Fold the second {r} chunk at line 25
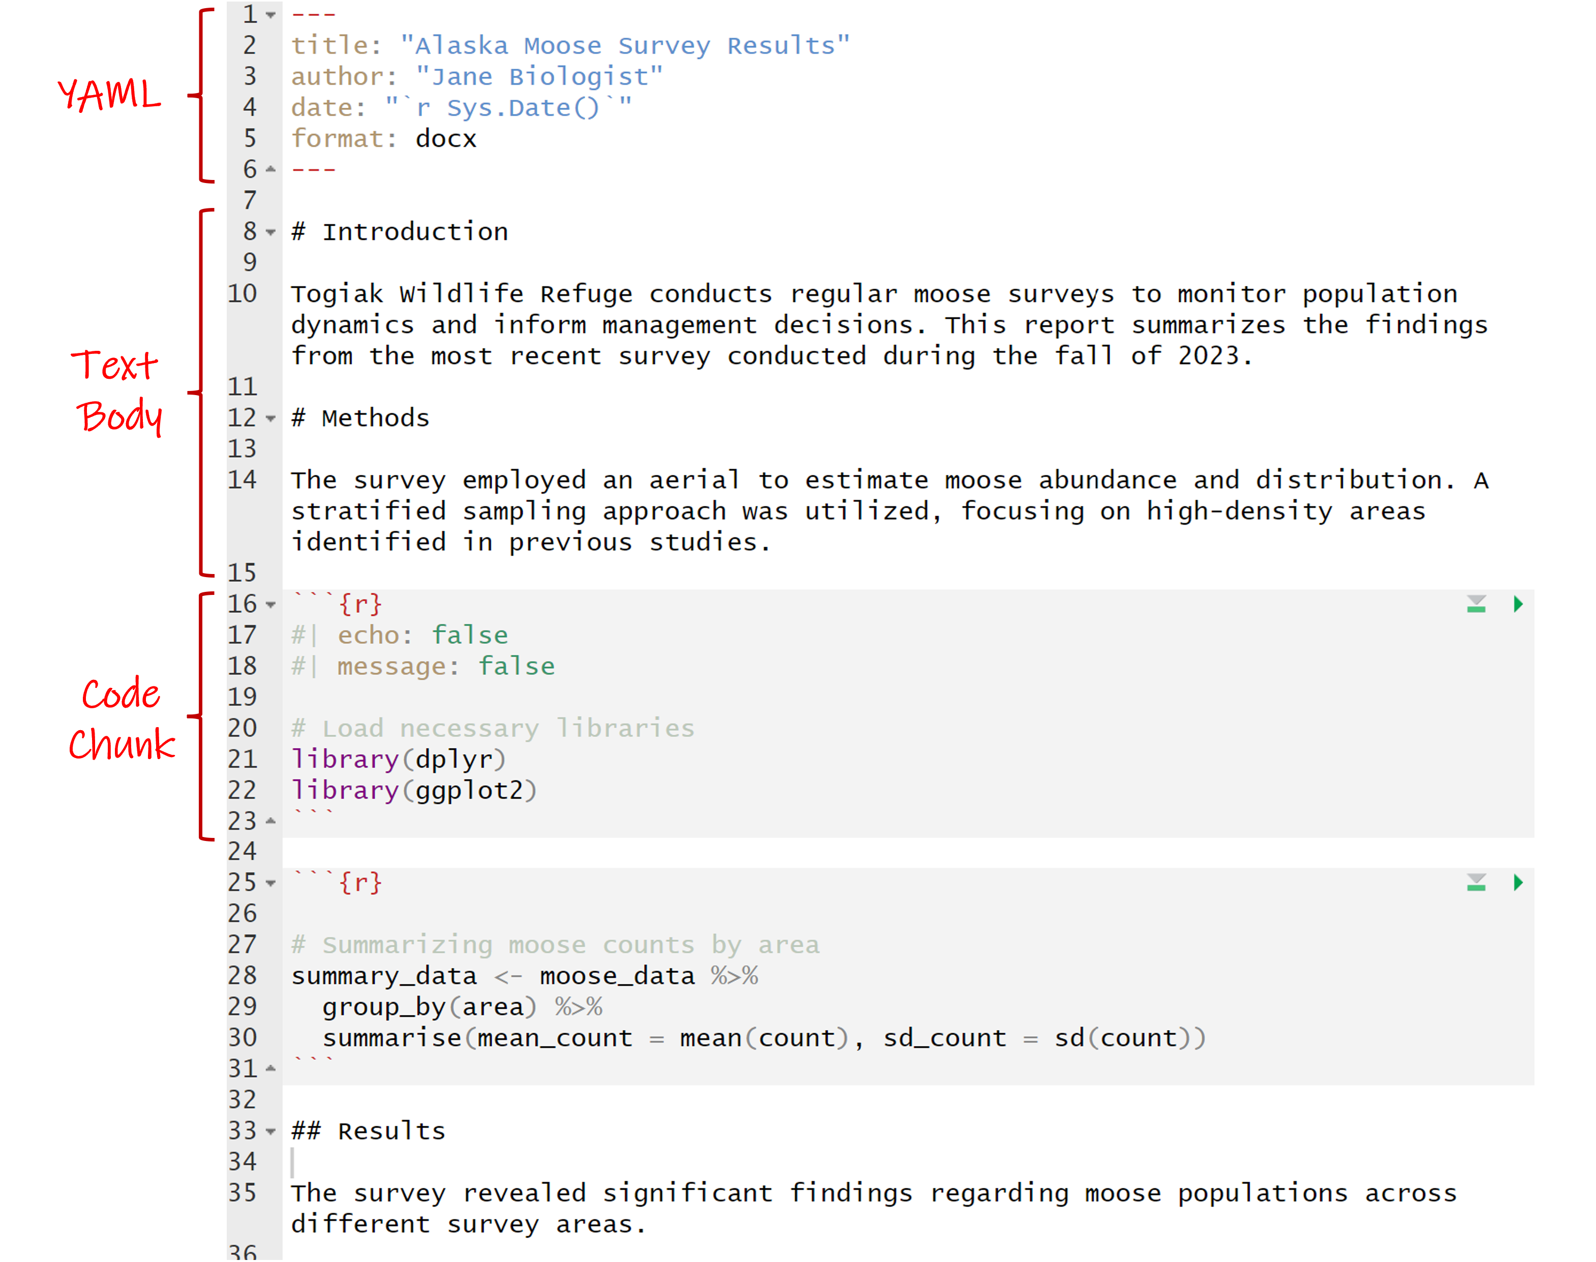The image size is (1596, 1262). coord(270,883)
